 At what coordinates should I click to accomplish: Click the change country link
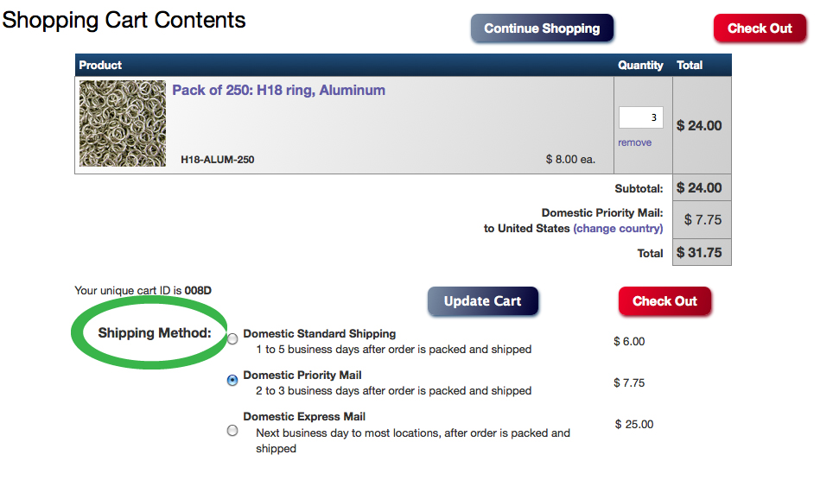(618, 228)
